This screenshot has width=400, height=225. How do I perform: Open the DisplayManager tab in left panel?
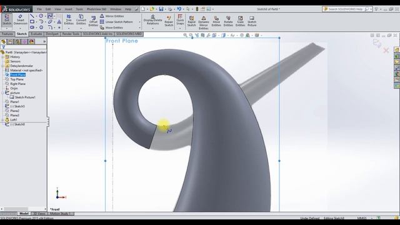coord(31,42)
